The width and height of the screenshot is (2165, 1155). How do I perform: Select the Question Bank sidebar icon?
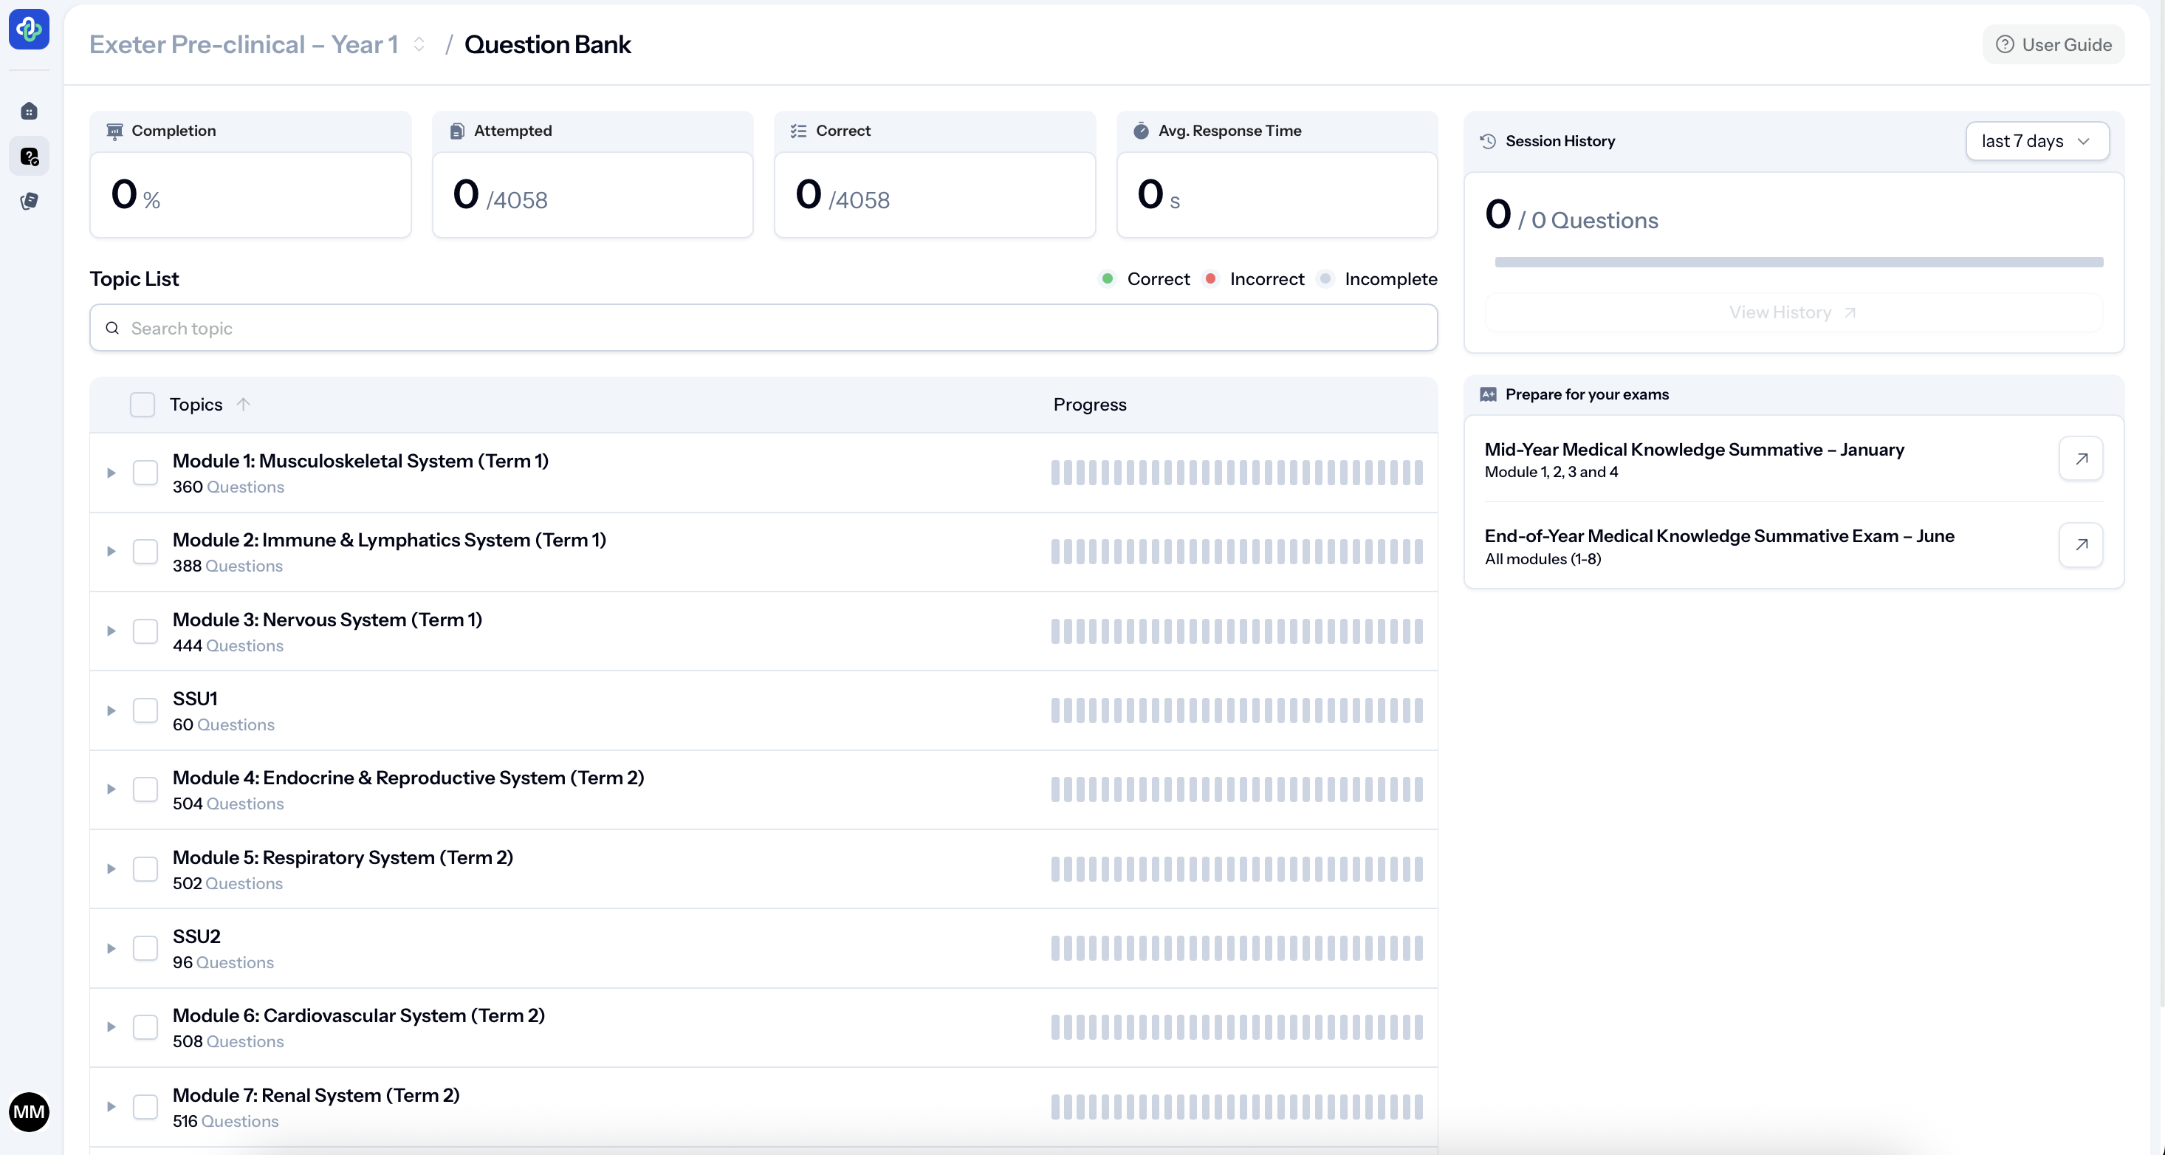pos(29,157)
